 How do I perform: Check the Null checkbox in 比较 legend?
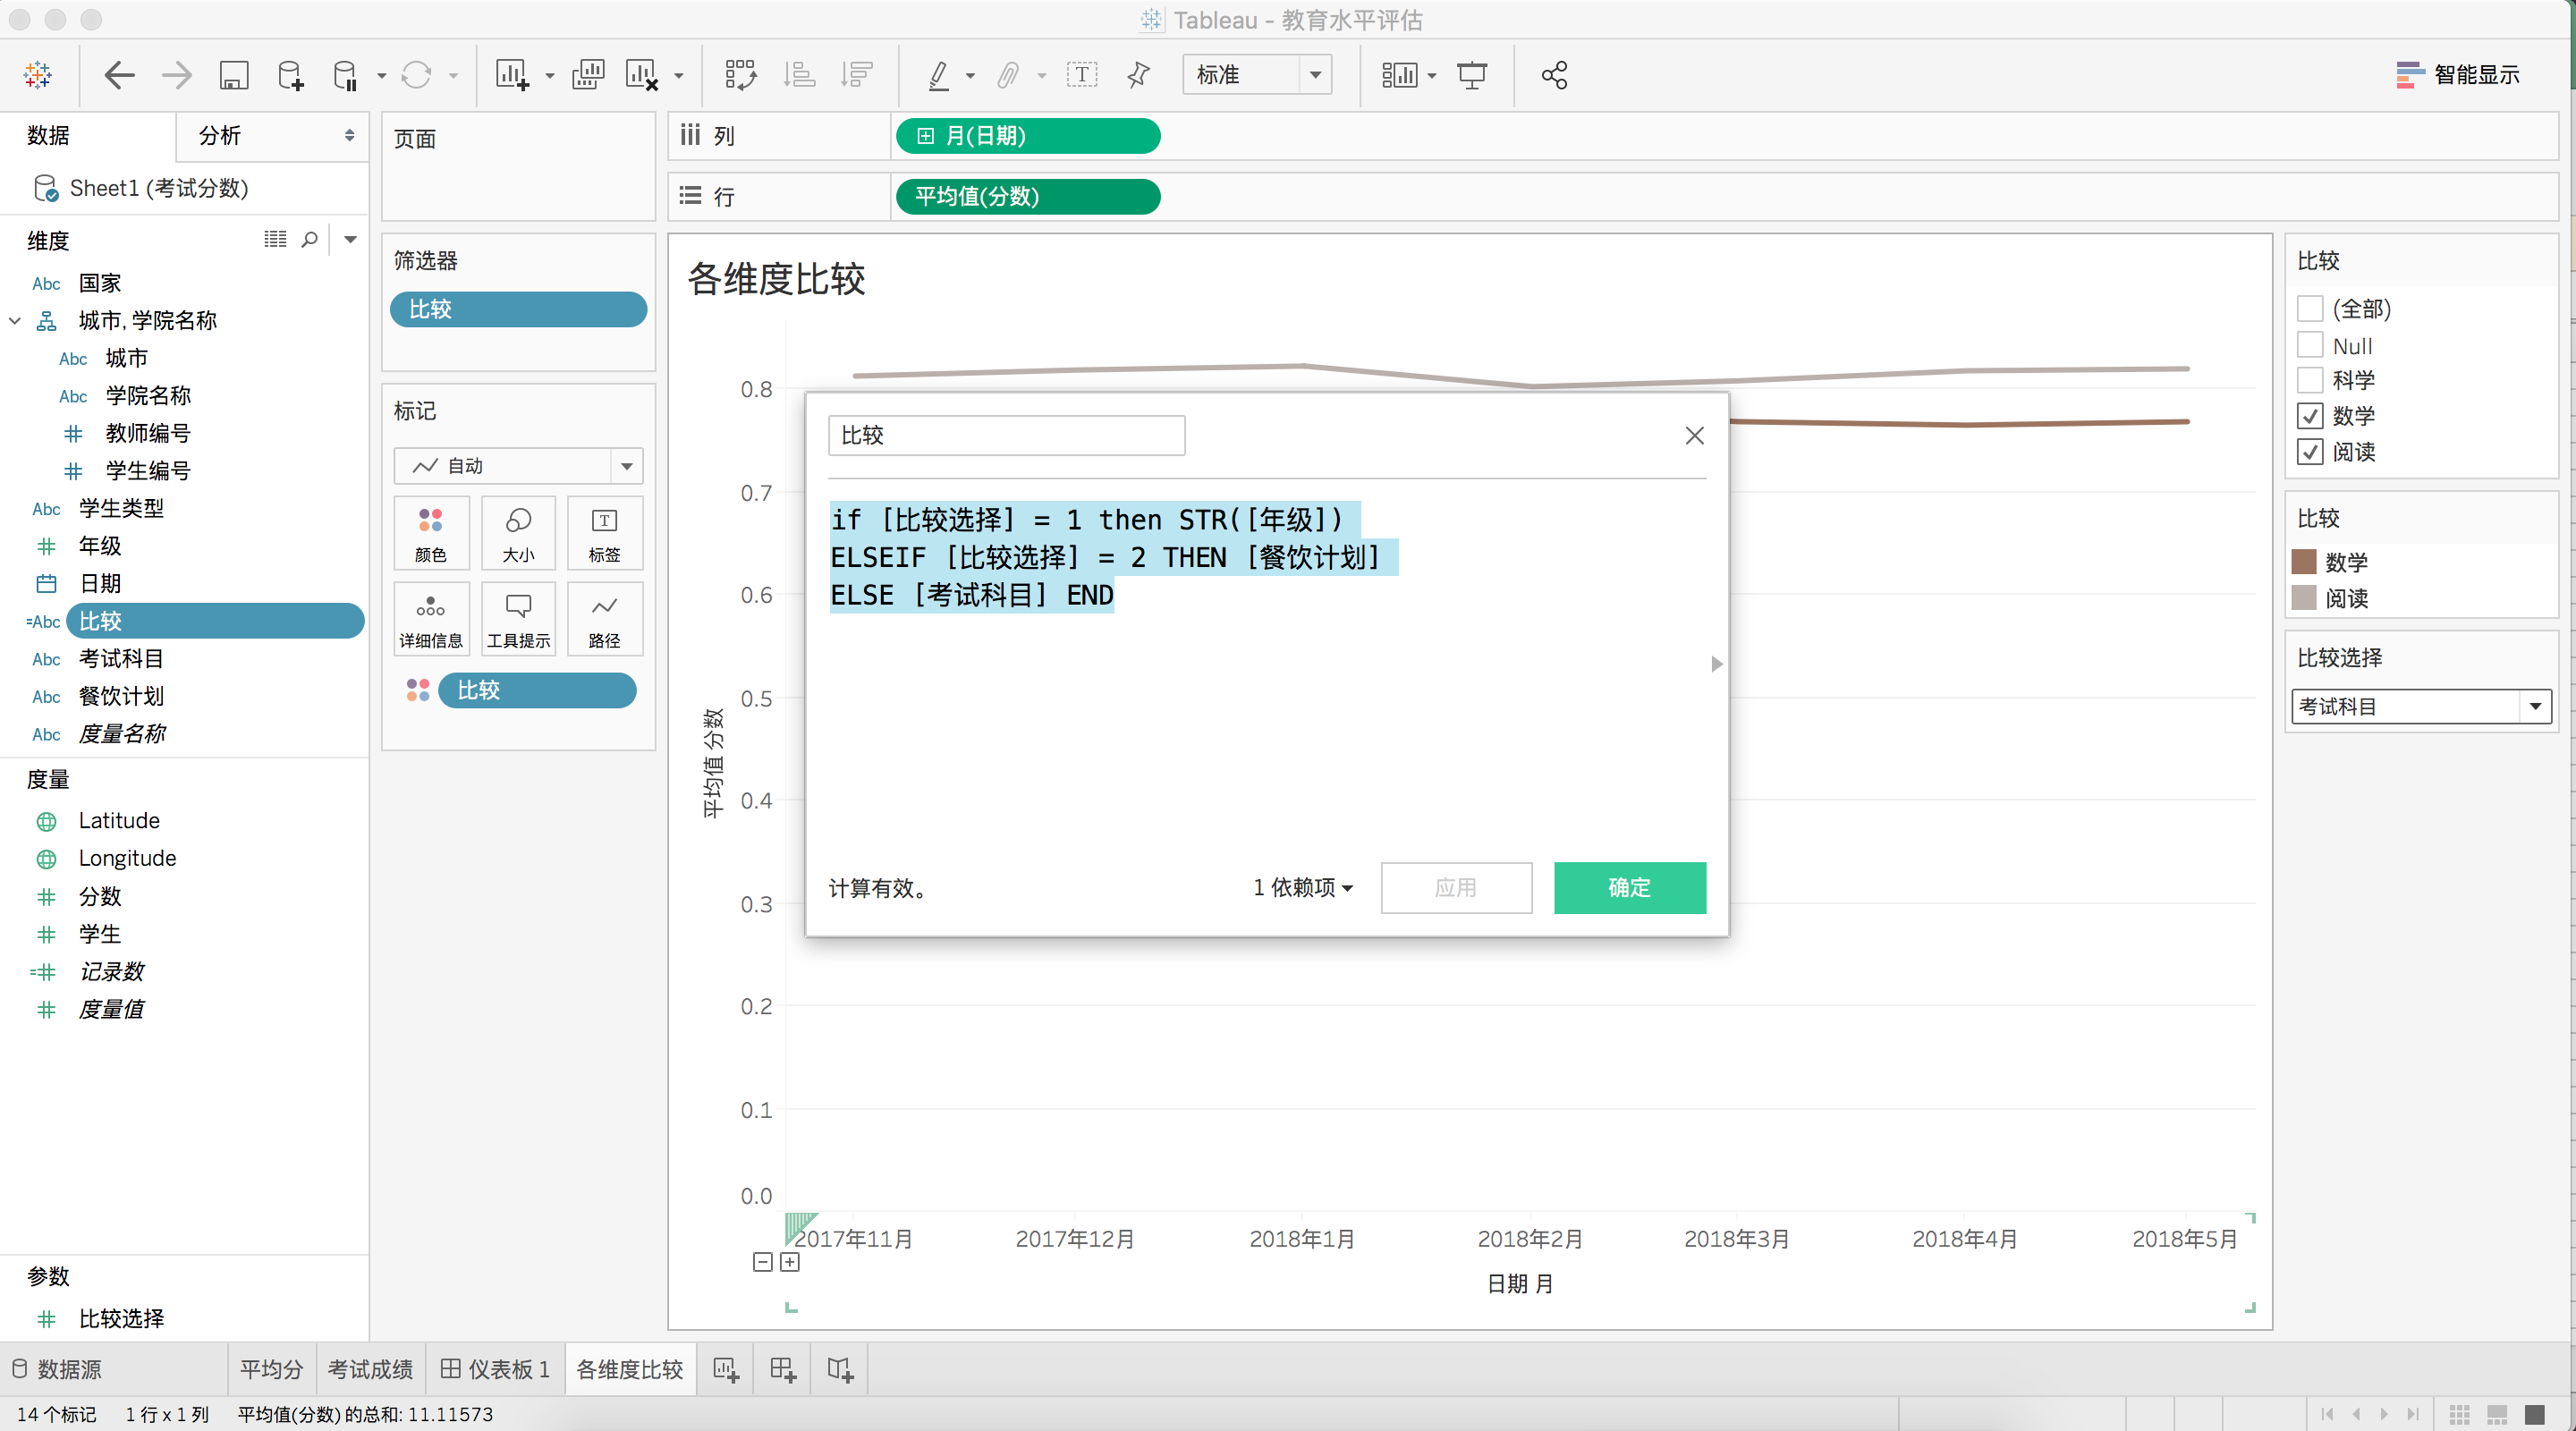tap(2311, 345)
